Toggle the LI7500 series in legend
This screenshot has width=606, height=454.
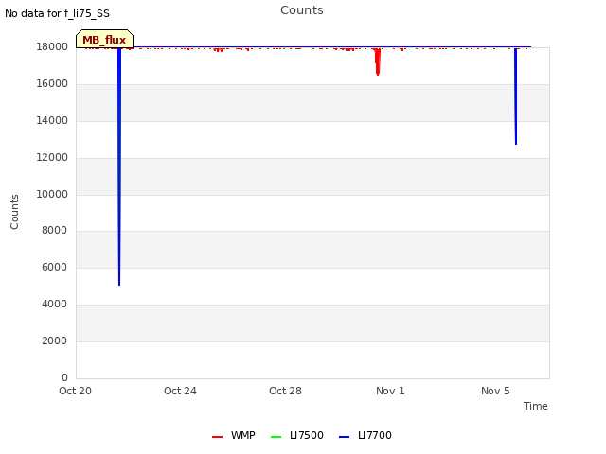tap(297, 435)
